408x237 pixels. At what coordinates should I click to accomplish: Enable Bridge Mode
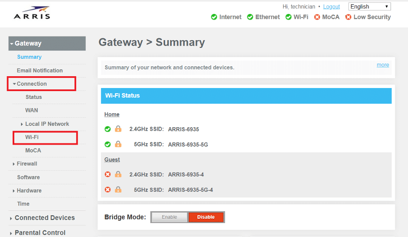pos(169,217)
